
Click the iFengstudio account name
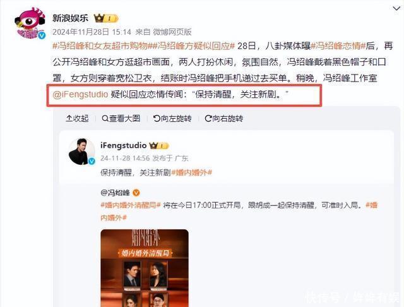[x=124, y=146]
